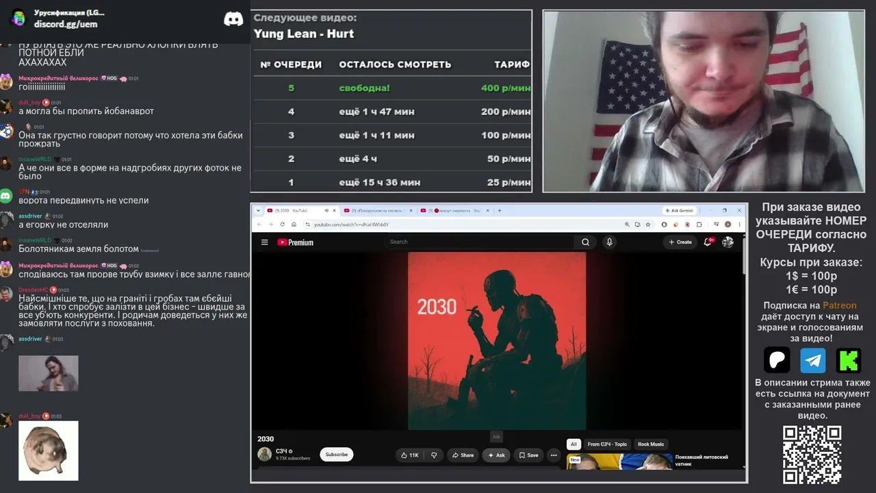Image resolution: width=876 pixels, height=493 pixels.
Task: Go forward in the browser
Action: [270, 225]
